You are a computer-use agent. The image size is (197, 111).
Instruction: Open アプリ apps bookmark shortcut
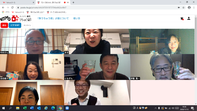[6, 12]
